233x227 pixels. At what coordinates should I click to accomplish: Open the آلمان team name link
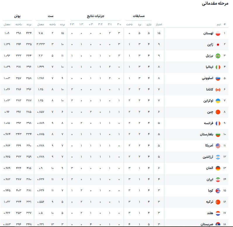209,168
